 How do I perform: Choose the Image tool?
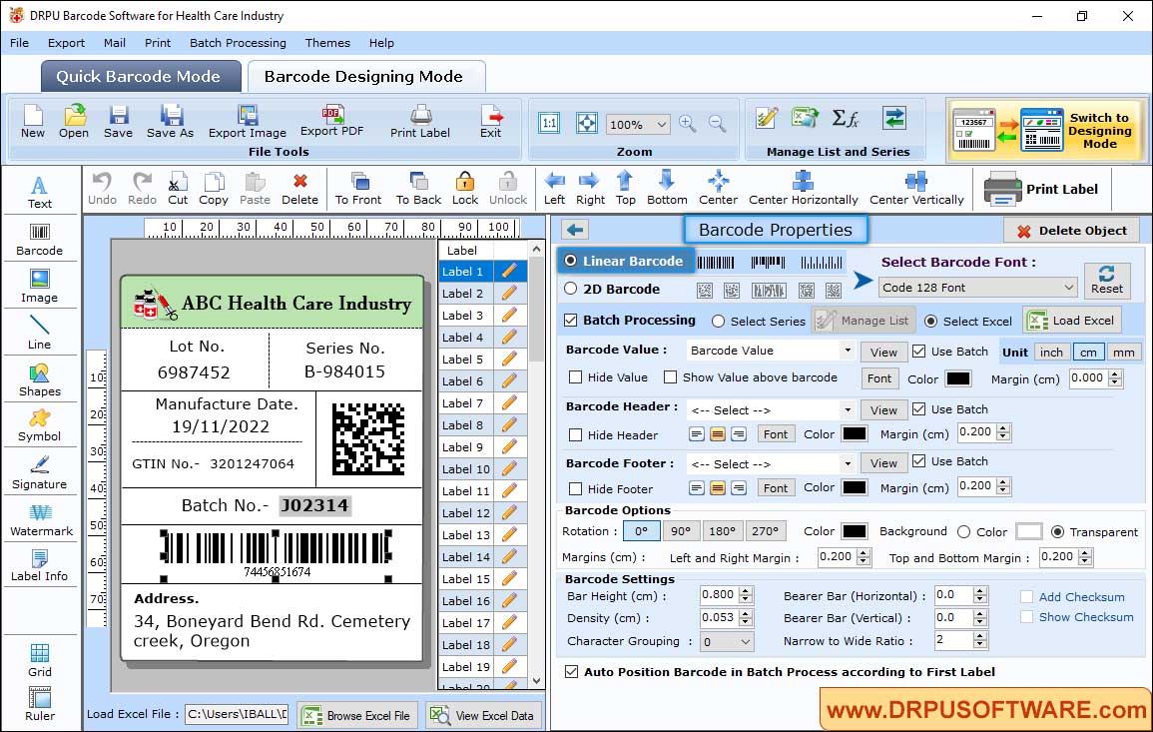pos(40,287)
